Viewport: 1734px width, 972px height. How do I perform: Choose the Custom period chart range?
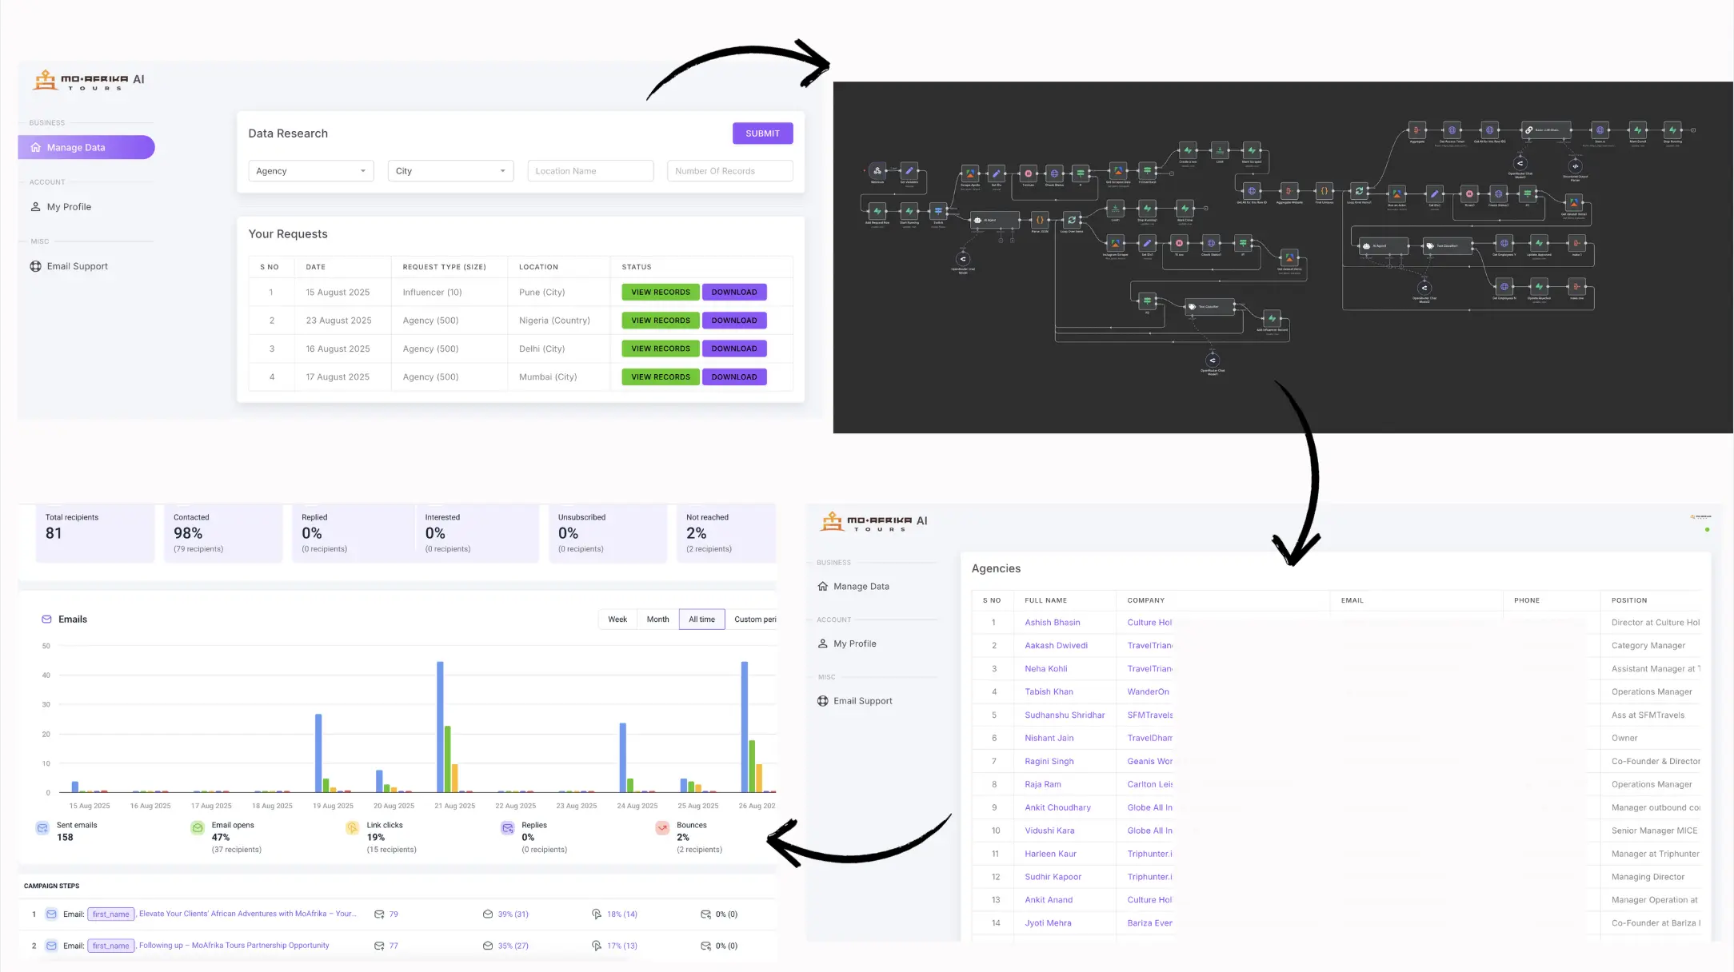[x=753, y=619]
